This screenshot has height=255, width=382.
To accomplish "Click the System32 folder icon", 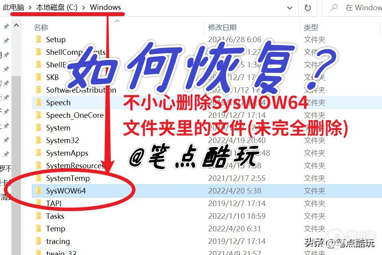I will [x=39, y=140].
